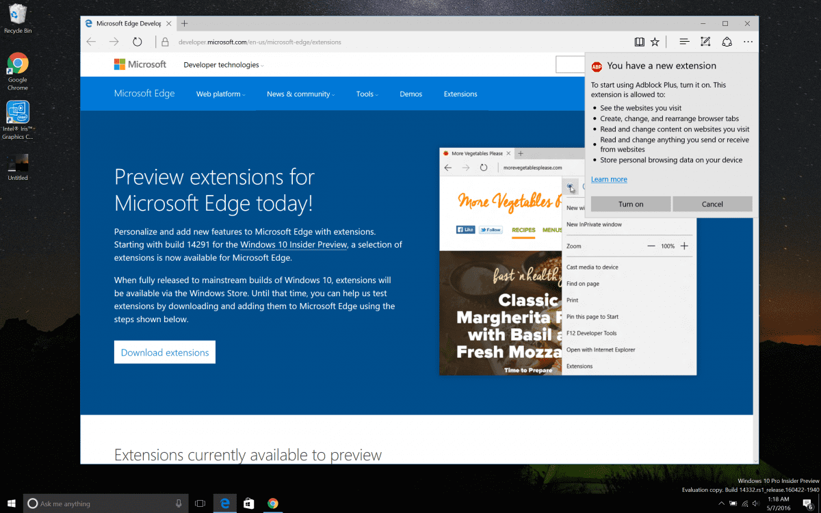This screenshot has width=821, height=513.
Task: Refresh the current page
Action: pyautogui.click(x=138, y=42)
